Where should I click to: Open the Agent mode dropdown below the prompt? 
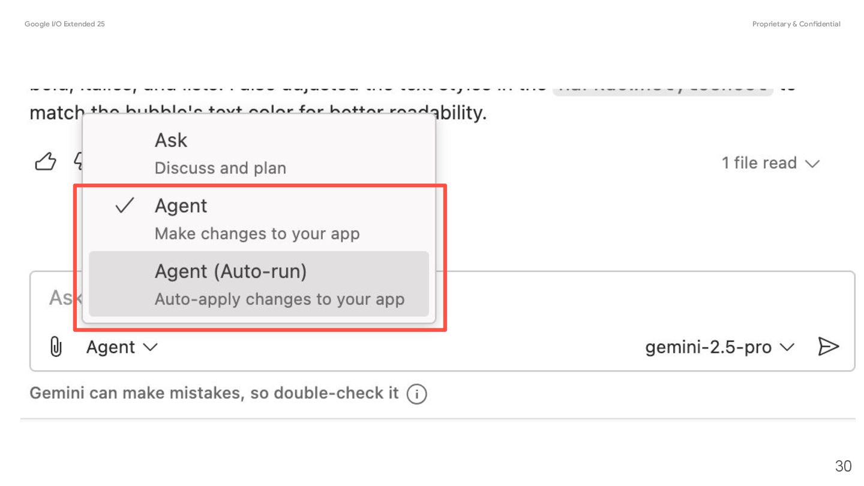point(122,347)
